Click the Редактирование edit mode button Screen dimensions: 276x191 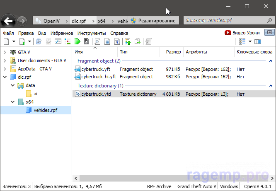[153, 21]
